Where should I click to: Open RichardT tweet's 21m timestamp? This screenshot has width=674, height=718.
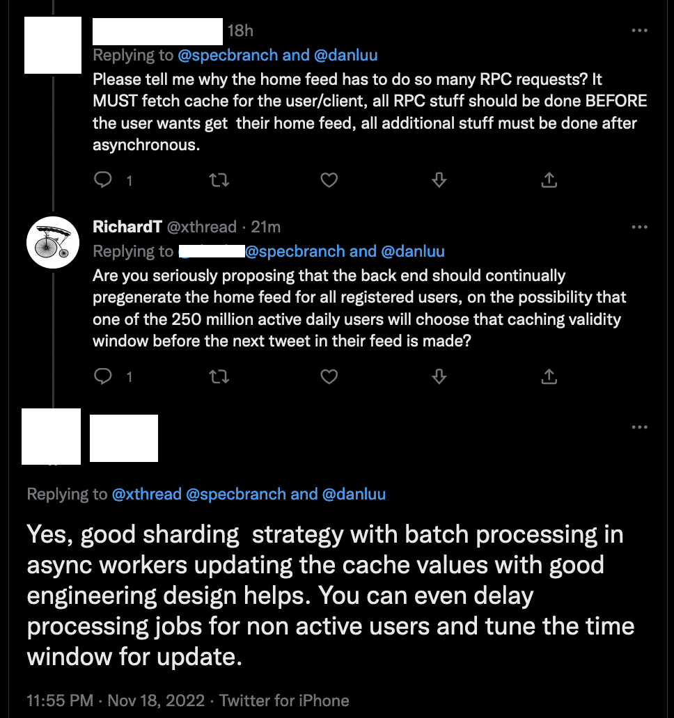click(265, 227)
